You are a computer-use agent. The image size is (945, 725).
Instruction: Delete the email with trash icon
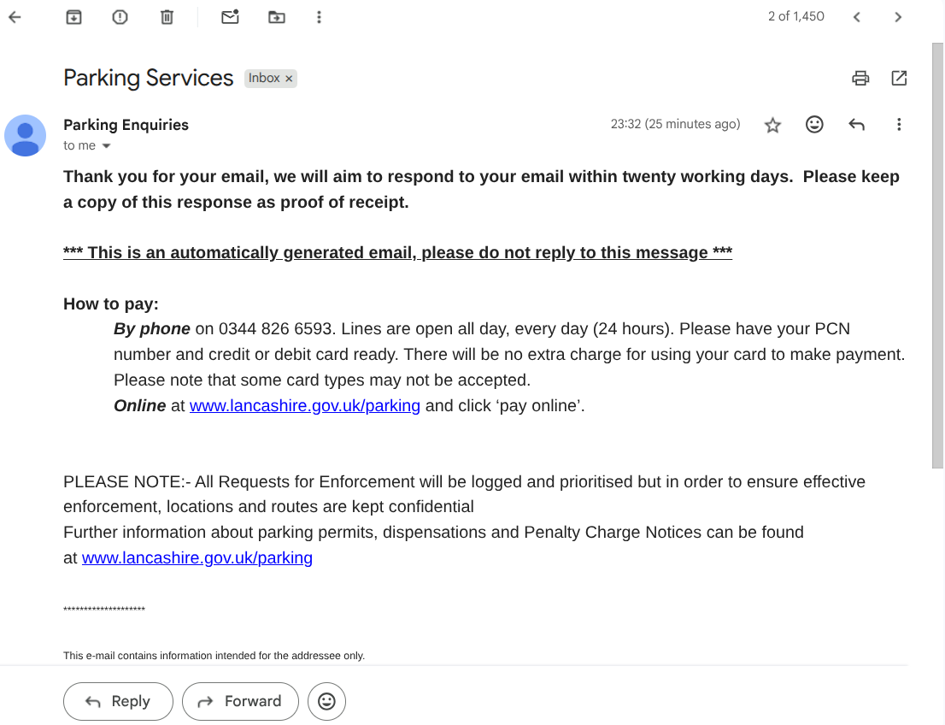pyautogui.click(x=167, y=17)
